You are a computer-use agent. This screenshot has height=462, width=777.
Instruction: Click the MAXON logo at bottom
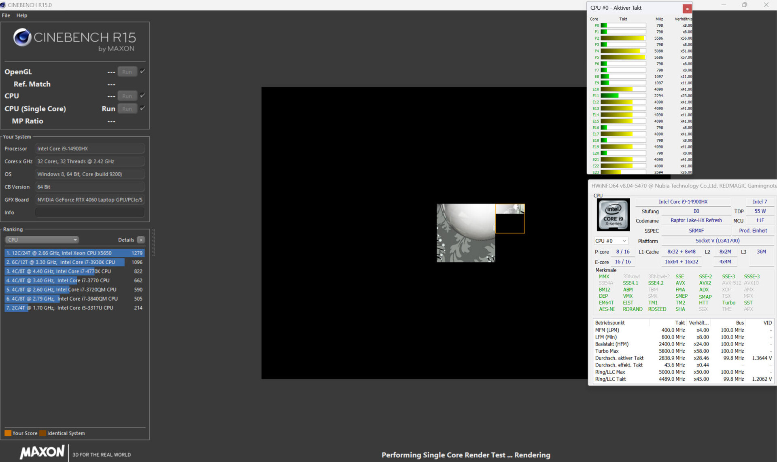[x=42, y=452]
